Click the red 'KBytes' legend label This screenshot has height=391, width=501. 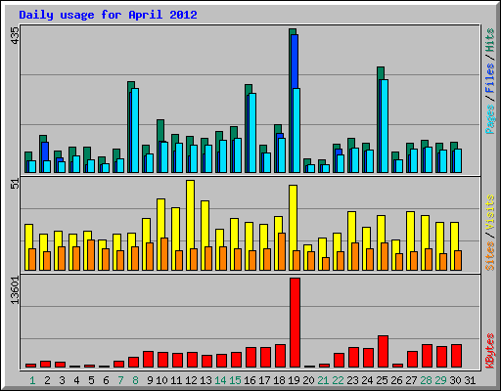489,351
